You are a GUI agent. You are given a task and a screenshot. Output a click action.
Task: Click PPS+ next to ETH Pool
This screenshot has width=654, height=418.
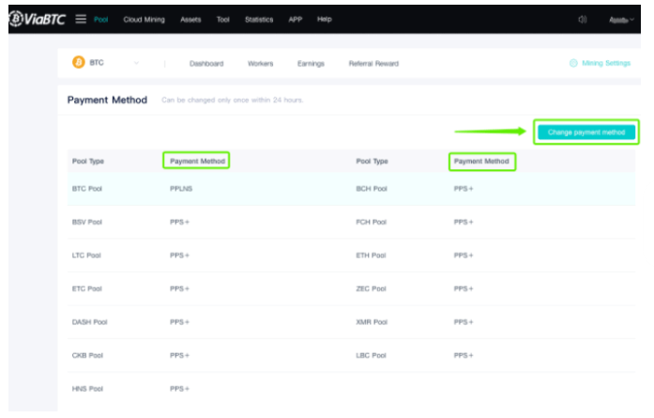464,255
